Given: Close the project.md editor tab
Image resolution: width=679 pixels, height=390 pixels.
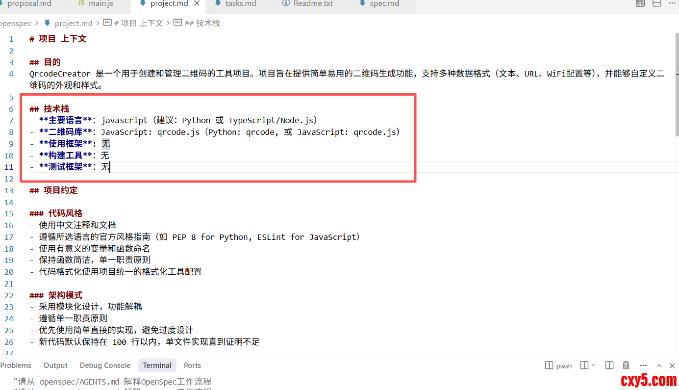Looking at the screenshot, I should [197, 3].
